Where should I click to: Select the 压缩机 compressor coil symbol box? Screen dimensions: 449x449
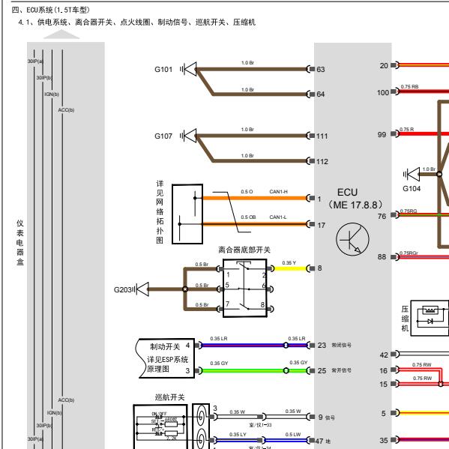tap(430, 318)
